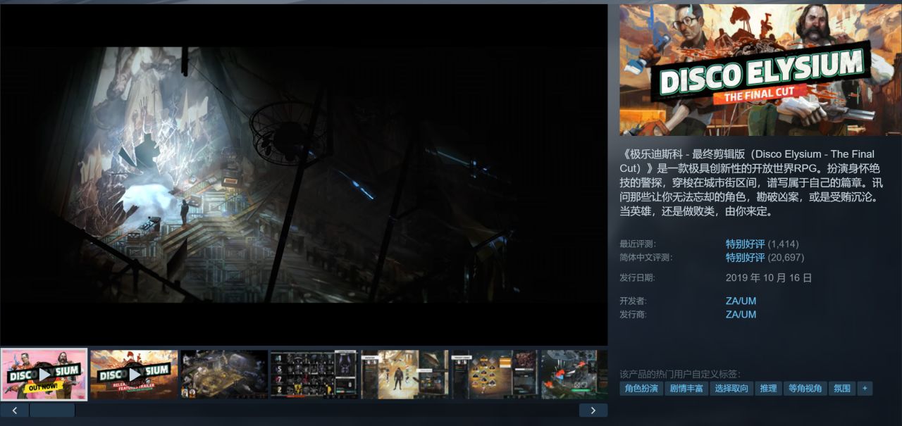Select the '氛围' tag
This screenshot has height=426, width=902.
(841, 389)
